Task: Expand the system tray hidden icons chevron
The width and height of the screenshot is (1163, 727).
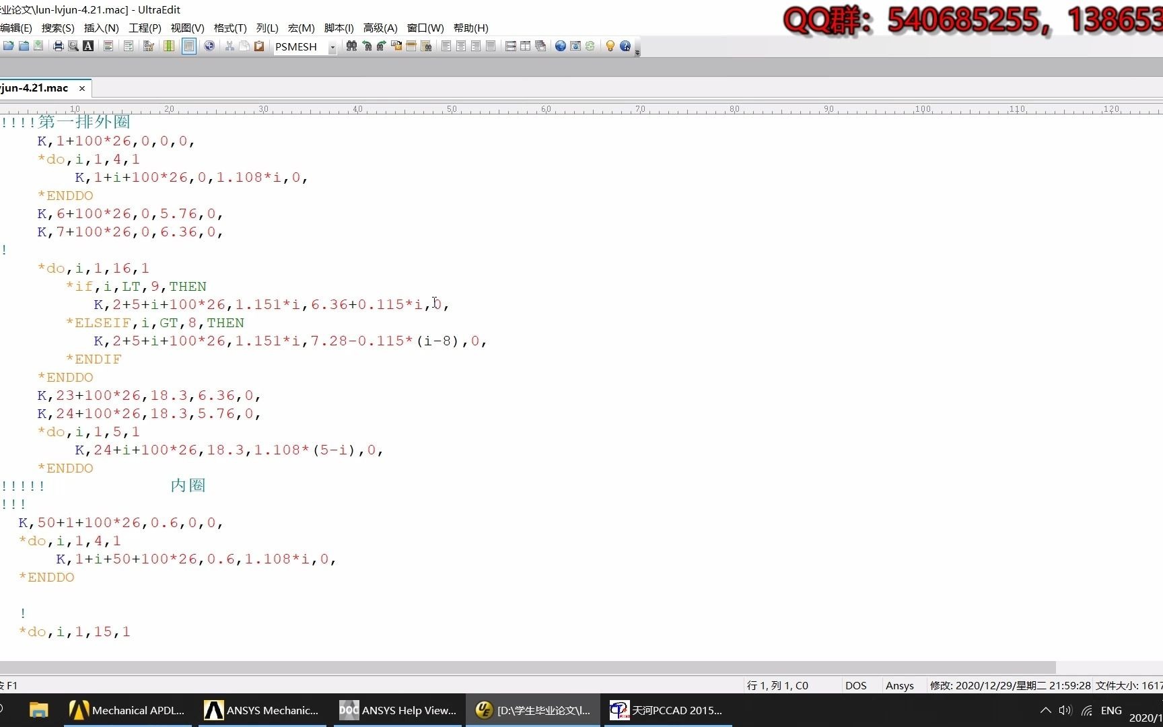Action: click(x=1046, y=710)
